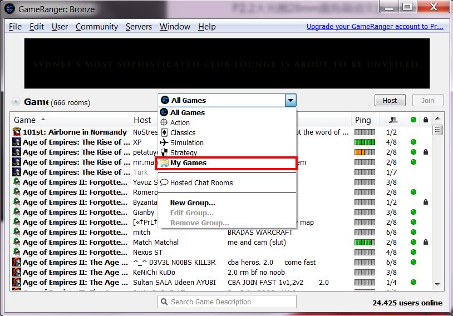
Task: Select the 101st: Airborne in Normandy row
Action: pyautogui.click(x=221, y=132)
